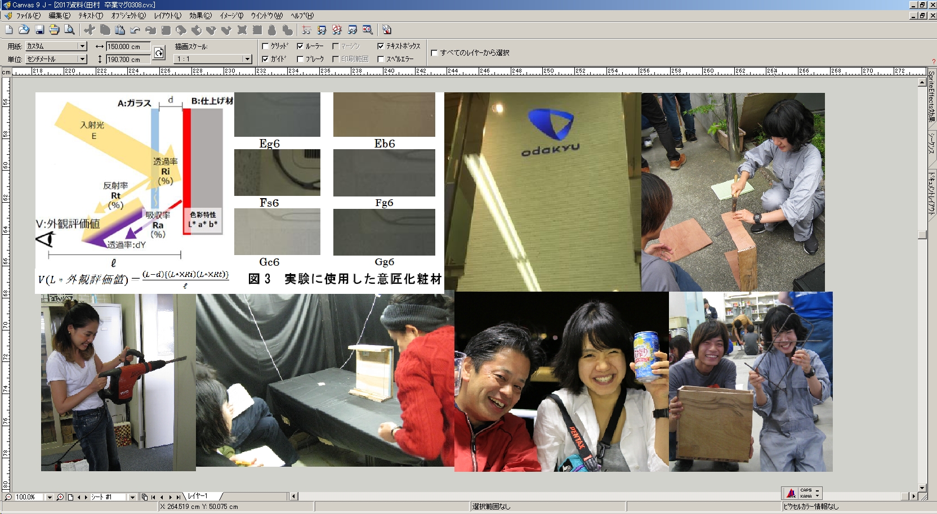Click the icon right of the red starburst

pyautogui.click(x=353, y=30)
